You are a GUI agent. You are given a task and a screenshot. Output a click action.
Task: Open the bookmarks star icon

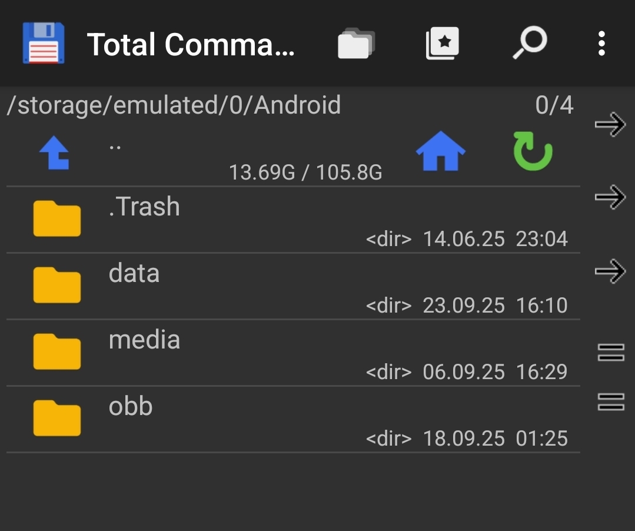pos(443,44)
